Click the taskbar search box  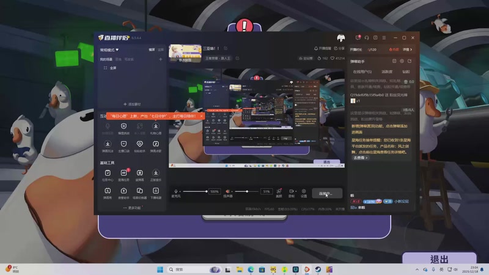coord(194,269)
